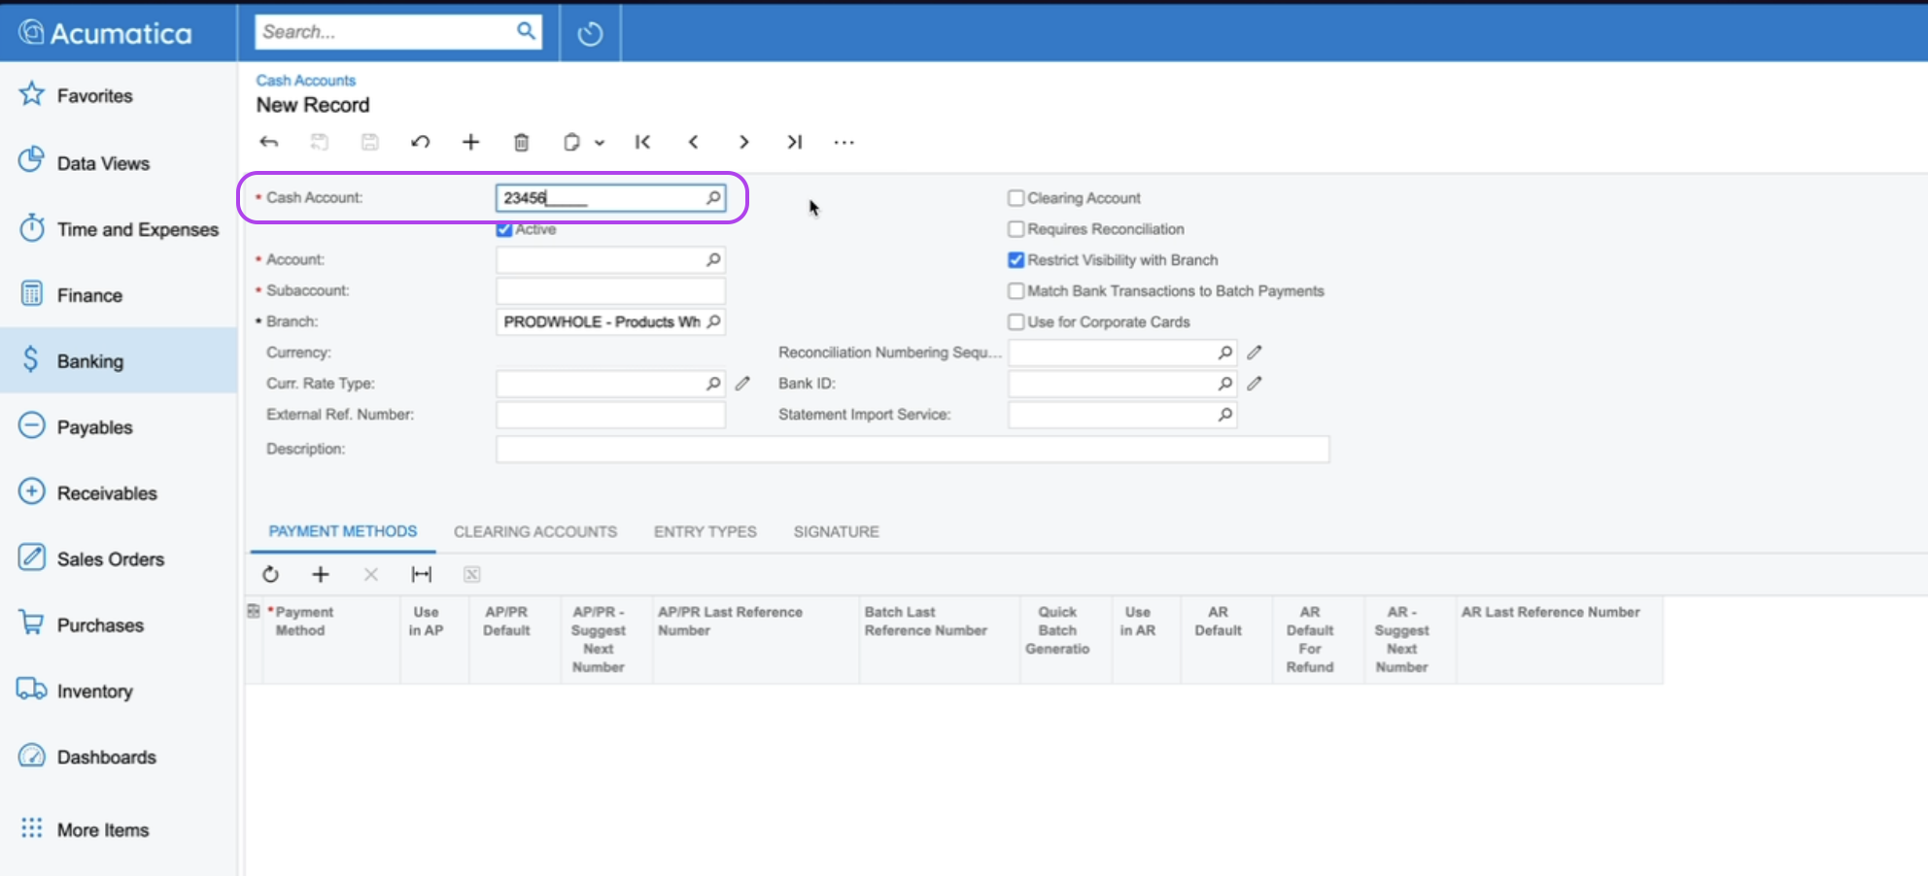The width and height of the screenshot is (1928, 876).
Task: Open the Inventory workspace
Action: 119,691
